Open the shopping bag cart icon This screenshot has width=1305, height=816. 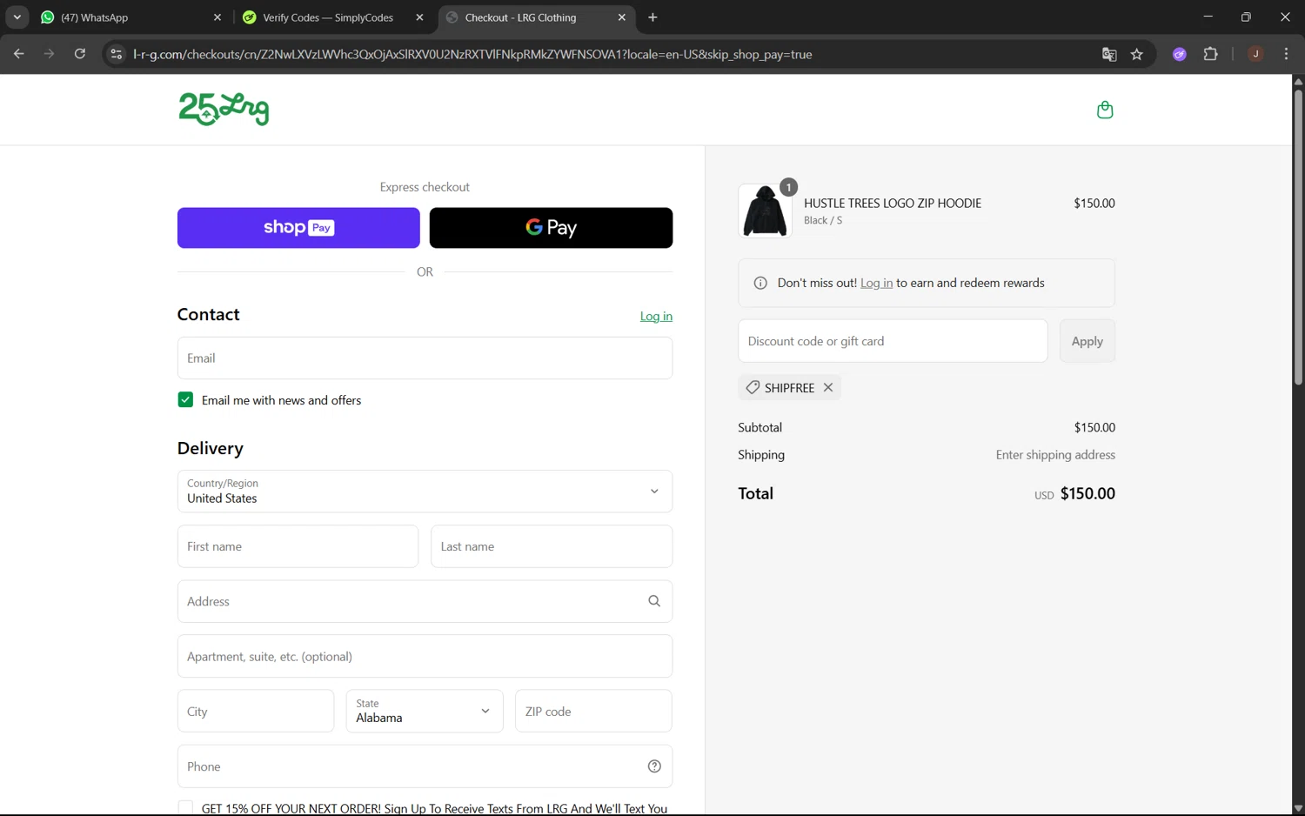1105,110
